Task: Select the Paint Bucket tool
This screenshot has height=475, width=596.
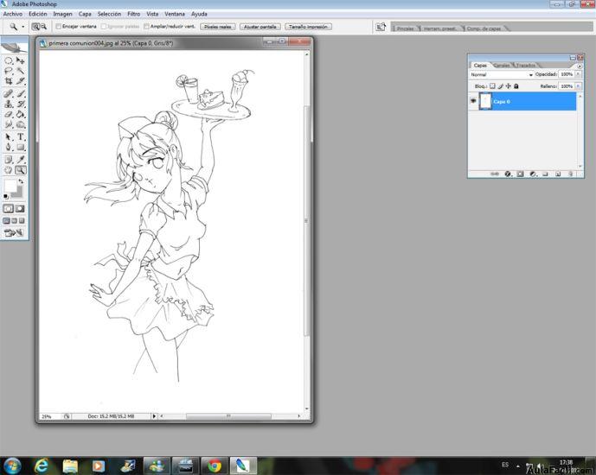Action: [x=21, y=114]
